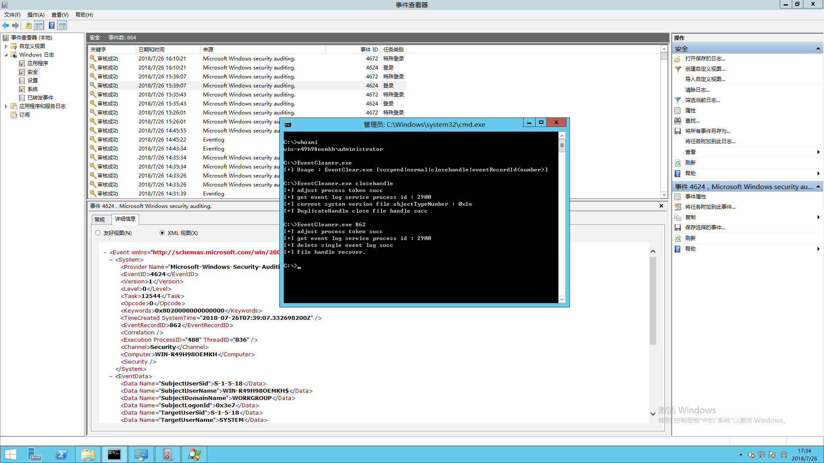Screen dimensions: 824x463
Task: Click the create custom view icon
Action: [678, 69]
